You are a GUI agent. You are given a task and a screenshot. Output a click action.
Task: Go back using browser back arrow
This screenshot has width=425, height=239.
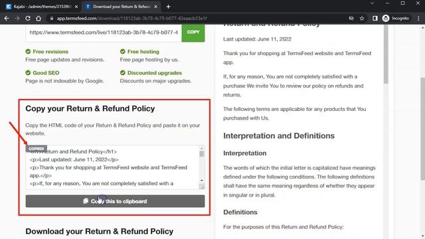click(7, 19)
